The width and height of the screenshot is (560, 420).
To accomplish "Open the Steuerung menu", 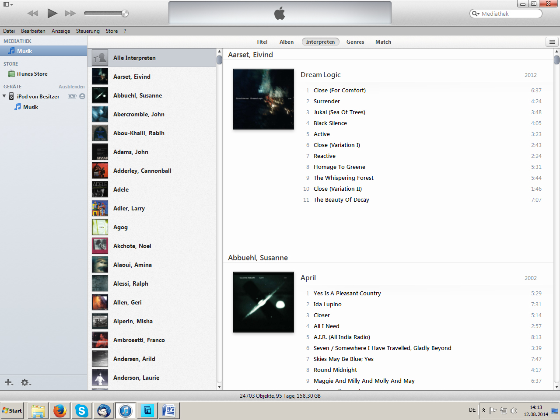I will [x=88, y=31].
